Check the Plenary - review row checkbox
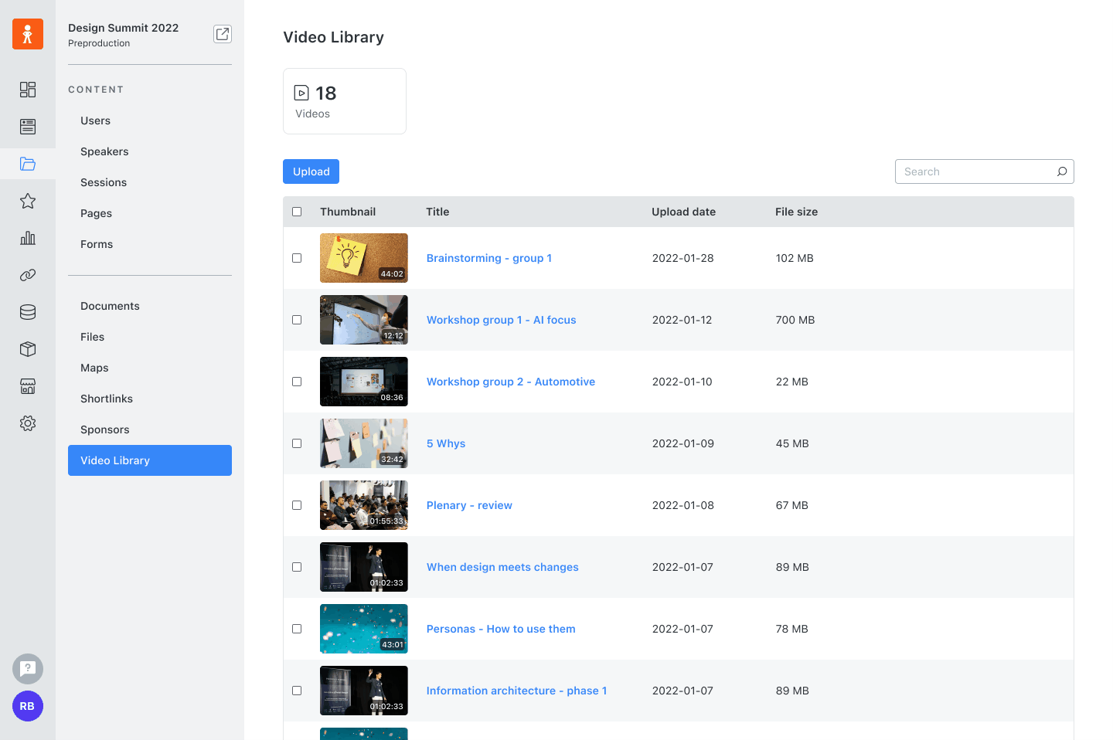 point(297,505)
